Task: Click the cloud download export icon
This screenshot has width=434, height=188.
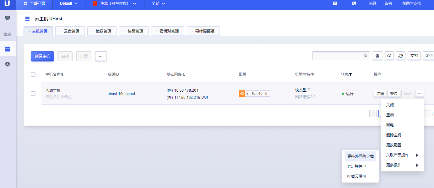Action: coord(389,56)
